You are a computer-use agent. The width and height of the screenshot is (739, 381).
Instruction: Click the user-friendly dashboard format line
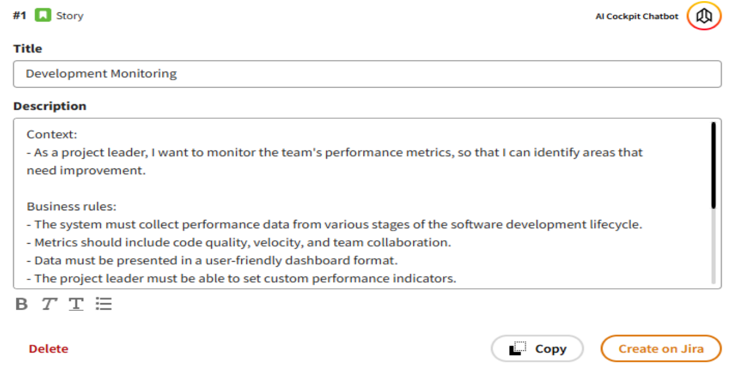coord(212,261)
